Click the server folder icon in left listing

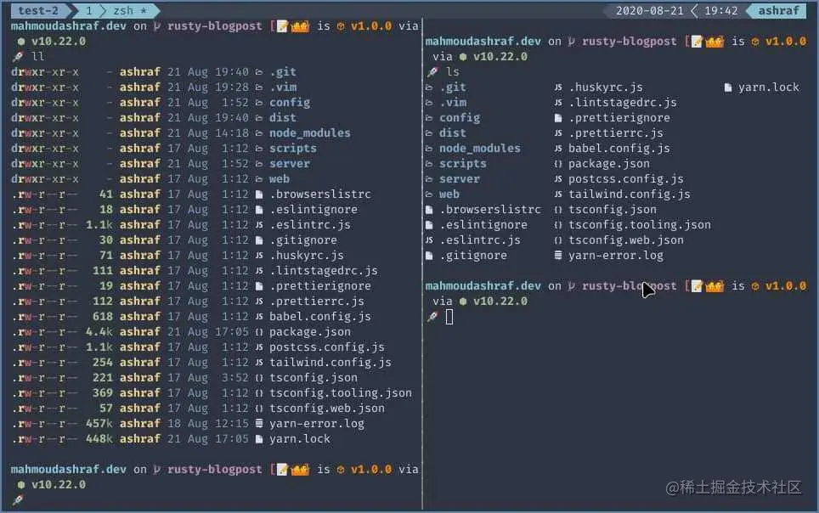tap(259, 164)
